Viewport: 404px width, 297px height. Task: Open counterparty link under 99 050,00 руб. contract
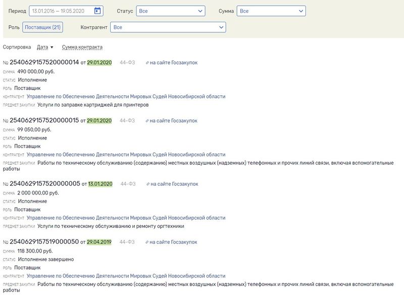click(126, 155)
